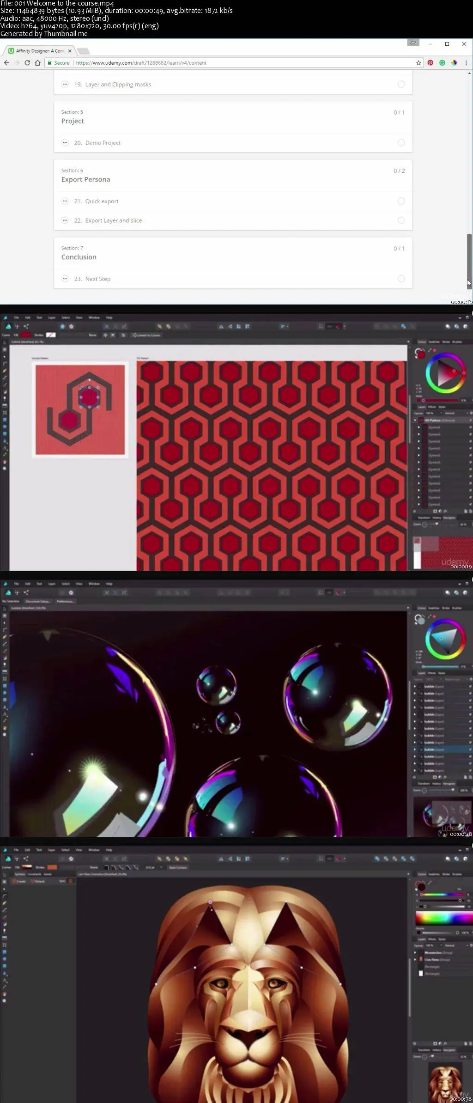Click the Project section title
This screenshot has height=1103, width=473.
coord(73,121)
